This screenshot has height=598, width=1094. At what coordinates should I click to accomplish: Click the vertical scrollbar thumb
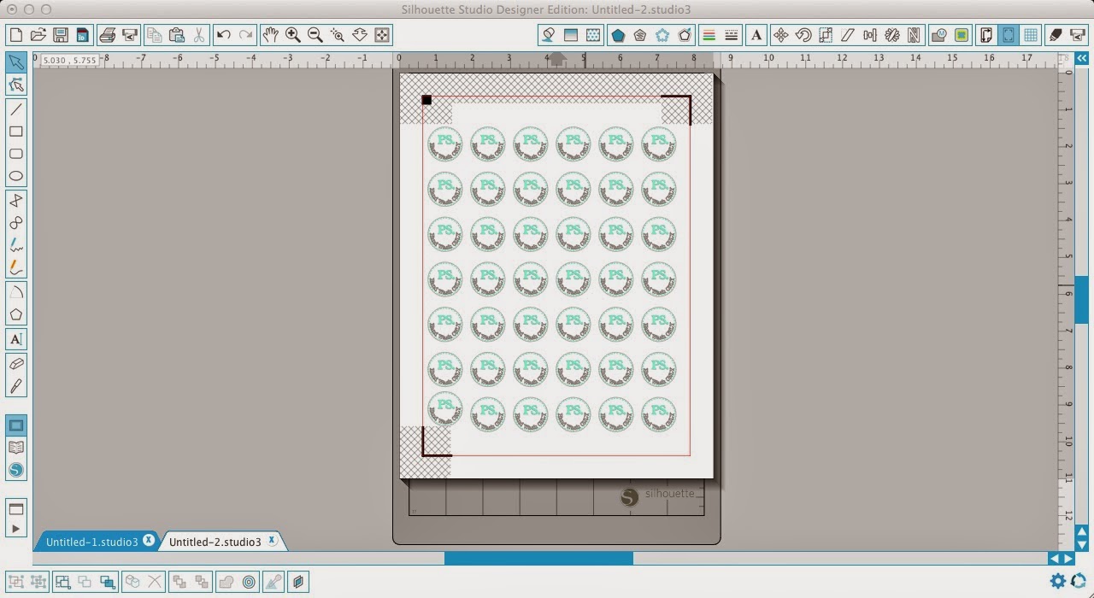click(x=1081, y=300)
